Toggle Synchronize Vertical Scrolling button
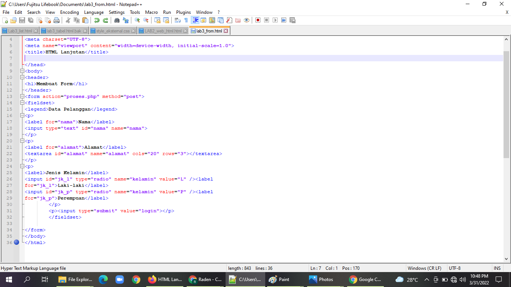This screenshot has height=287, width=511. pyautogui.click(x=157, y=20)
